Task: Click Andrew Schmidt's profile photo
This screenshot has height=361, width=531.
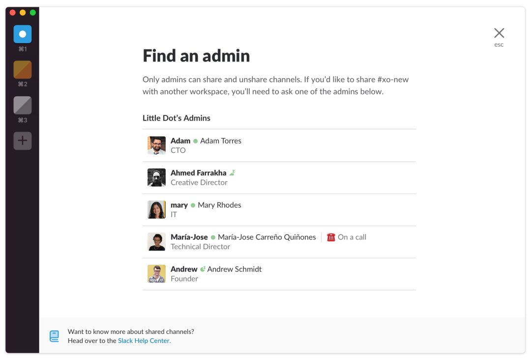Action: 156,274
